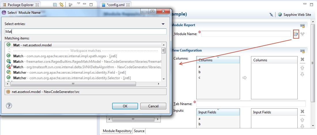This screenshot has width=317, height=135.
Task: Click 'net.assetool.model - NewCodeGenerator/src' status text
Action: tap(46, 92)
